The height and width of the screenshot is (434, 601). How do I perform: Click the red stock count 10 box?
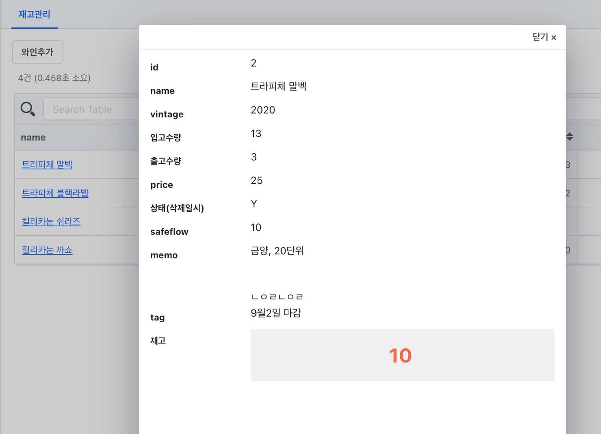[402, 355]
